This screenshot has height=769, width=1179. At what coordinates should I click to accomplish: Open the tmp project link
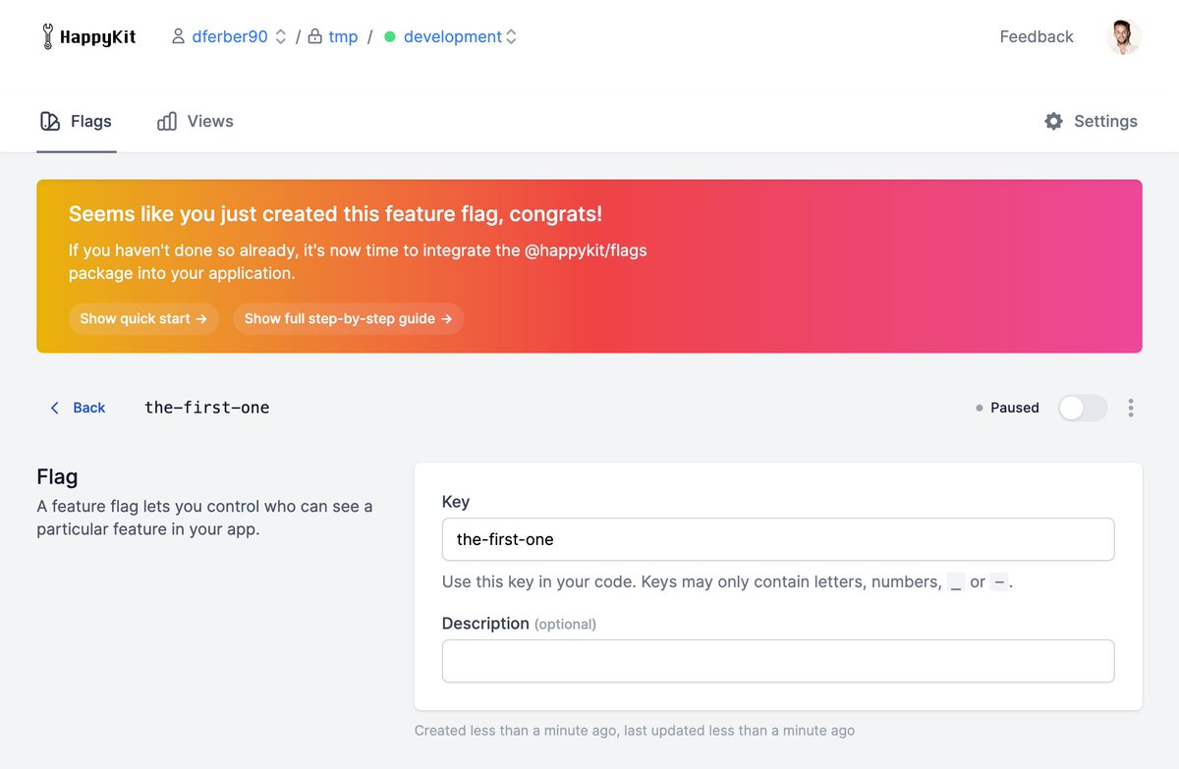tap(343, 37)
